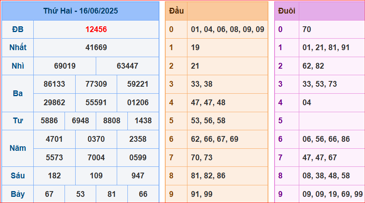The height and width of the screenshot is (203, 365).
Task: Click fifth prize number 0370
Action: (x=96, y=139)
